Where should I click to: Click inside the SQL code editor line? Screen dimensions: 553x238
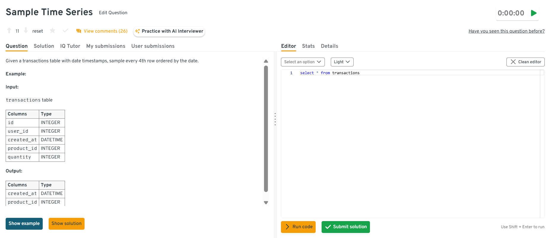[x=415, y=73]
